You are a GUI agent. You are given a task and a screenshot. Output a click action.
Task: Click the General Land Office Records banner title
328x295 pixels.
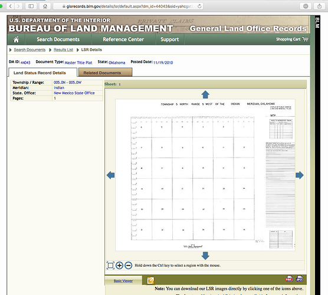248,28
